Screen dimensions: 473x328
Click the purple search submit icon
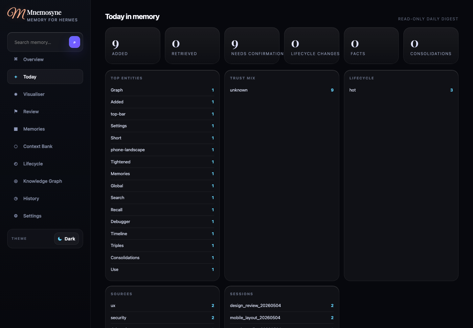(75, 42)
